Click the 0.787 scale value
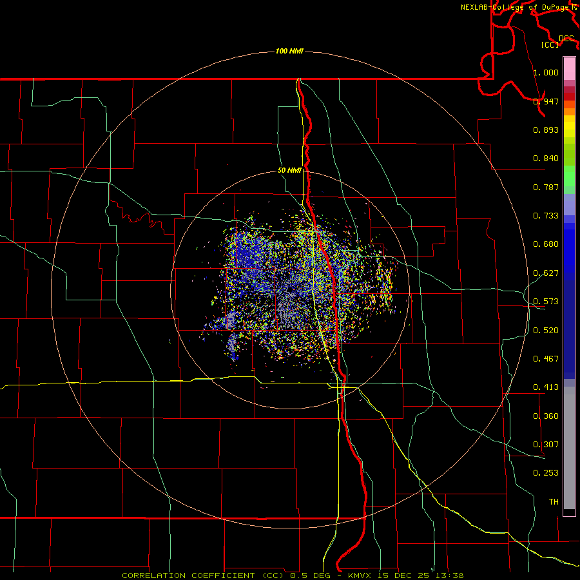The width and height of the screenshot is (580, 580). pos(546,187)
